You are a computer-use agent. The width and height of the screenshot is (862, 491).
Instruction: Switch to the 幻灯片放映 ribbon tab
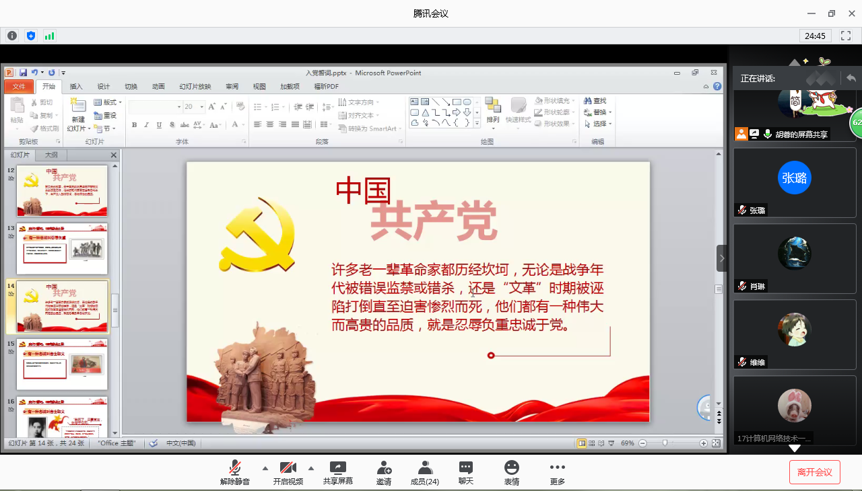pyautogui.click(x=195, y=87)
